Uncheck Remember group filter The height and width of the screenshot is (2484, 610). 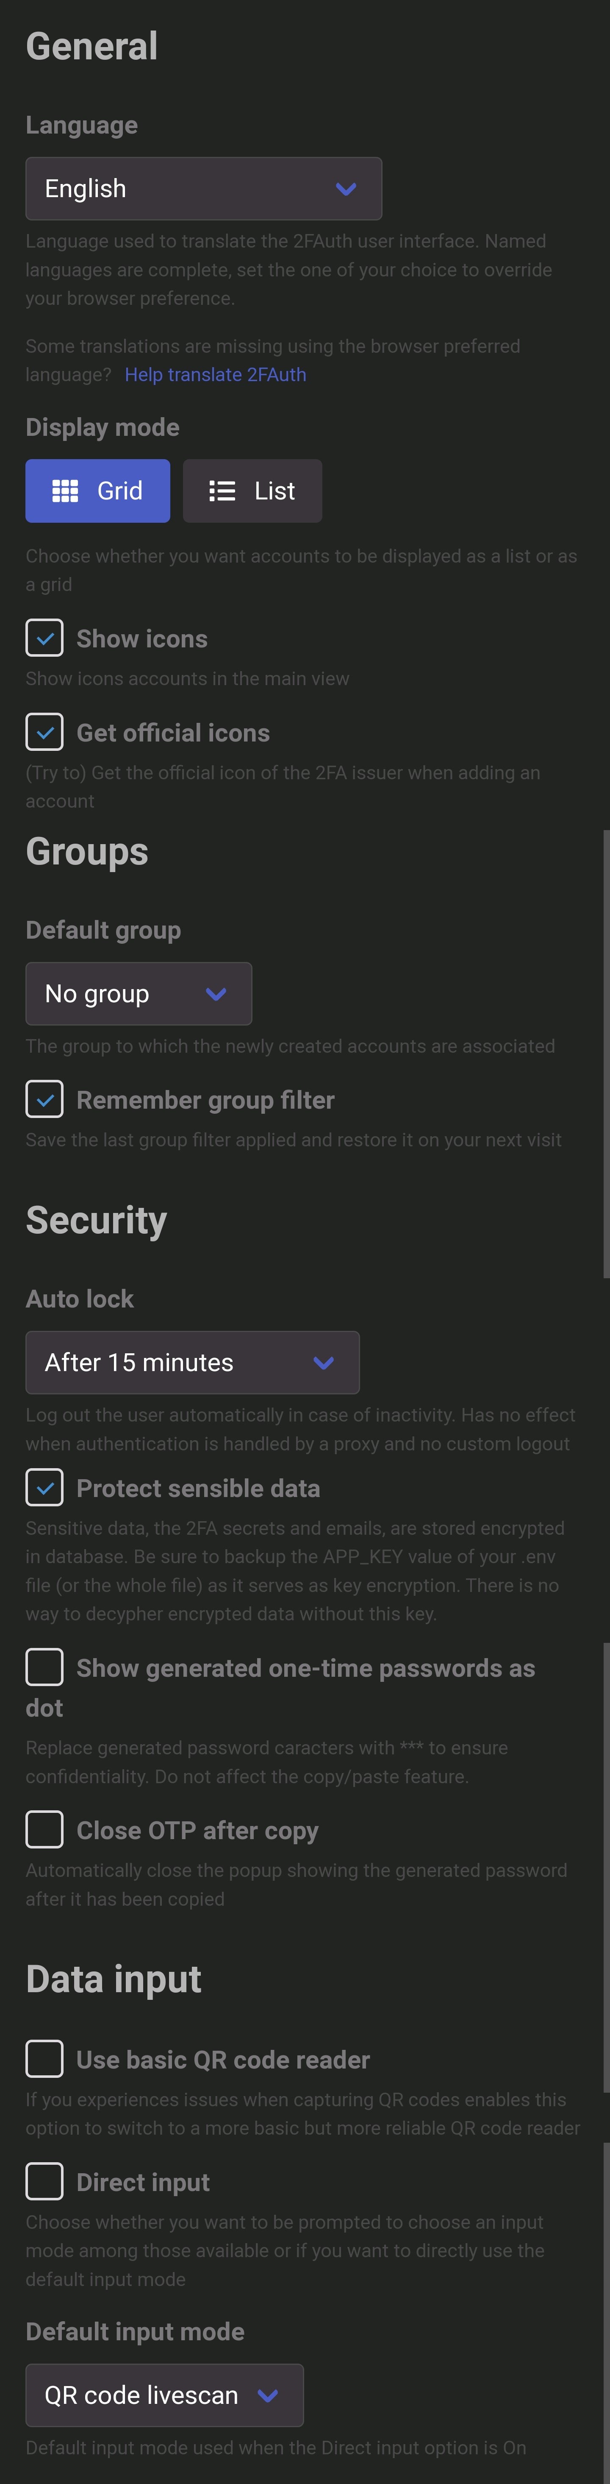coord(44,1099)
